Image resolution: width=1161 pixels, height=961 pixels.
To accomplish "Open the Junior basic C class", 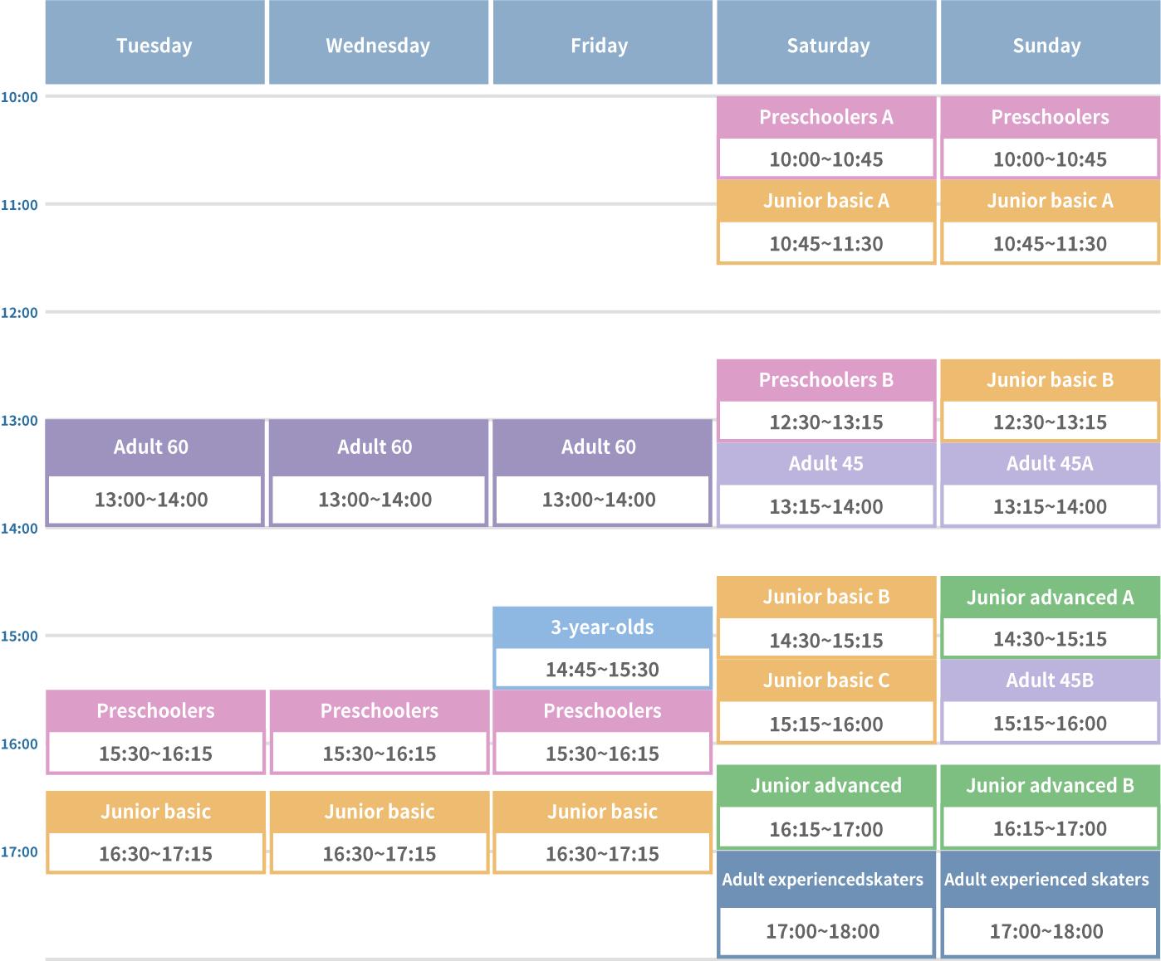I will (x=825, y=701).
